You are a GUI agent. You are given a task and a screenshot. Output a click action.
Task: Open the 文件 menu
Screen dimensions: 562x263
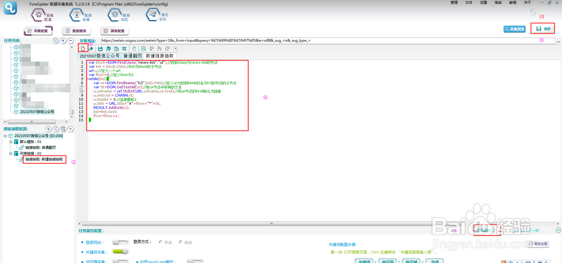click(x=469, y=3)
